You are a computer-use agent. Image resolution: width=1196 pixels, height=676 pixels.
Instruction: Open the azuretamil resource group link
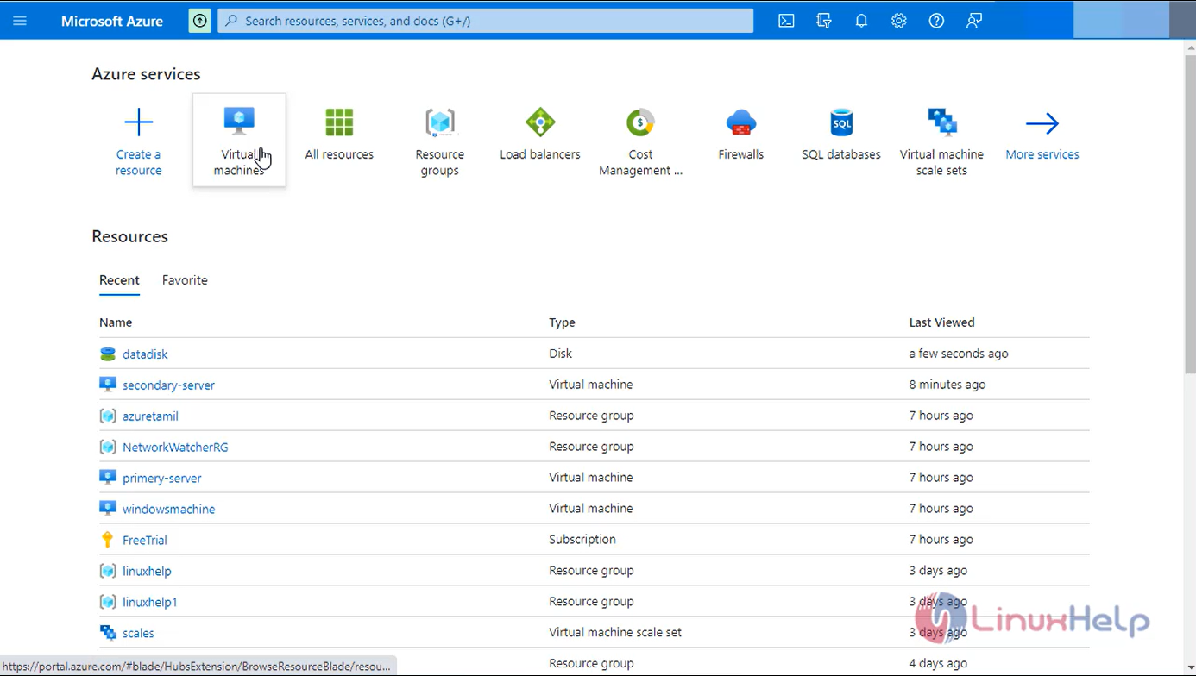pos(150,416)
